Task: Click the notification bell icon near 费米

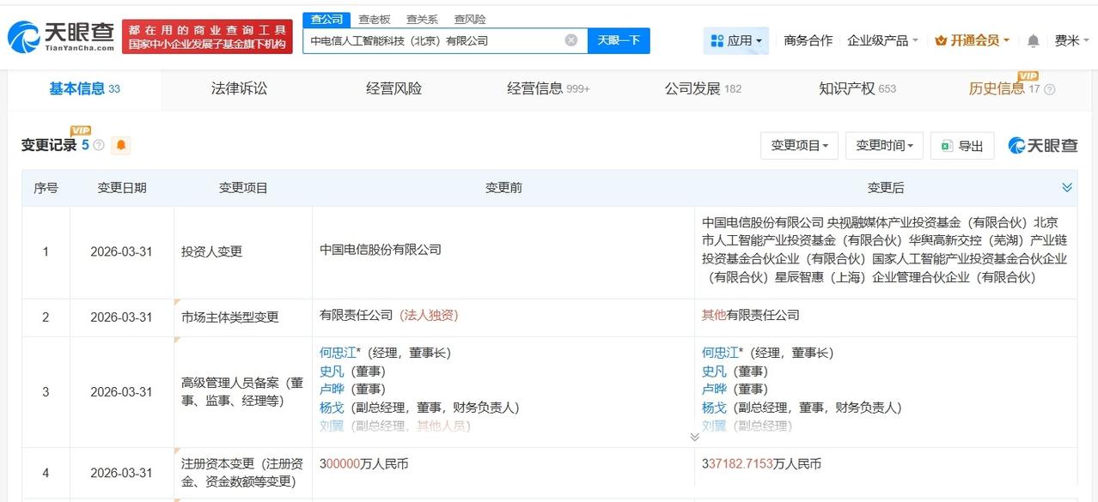Action: [x=1031, y=40]
